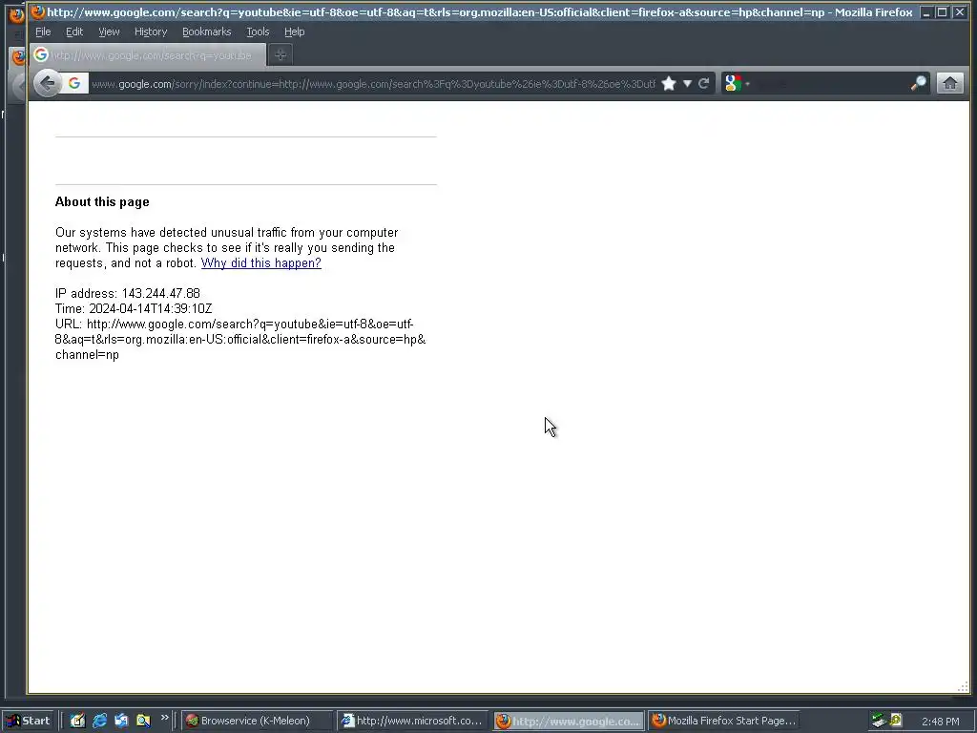Expand the quick launch overflow chevron

(164, 718)
